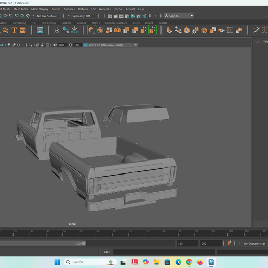Click the Windows Start button on taskbar
This screenshot has height=268, width=268.
(x=57, y=262)
